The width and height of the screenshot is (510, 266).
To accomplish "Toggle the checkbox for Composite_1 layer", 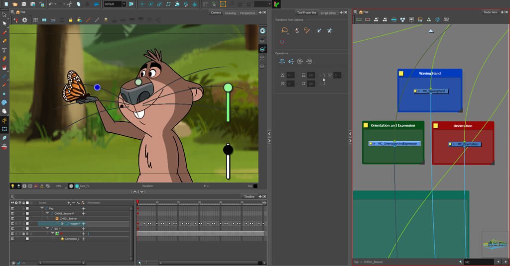I will 27,239.
